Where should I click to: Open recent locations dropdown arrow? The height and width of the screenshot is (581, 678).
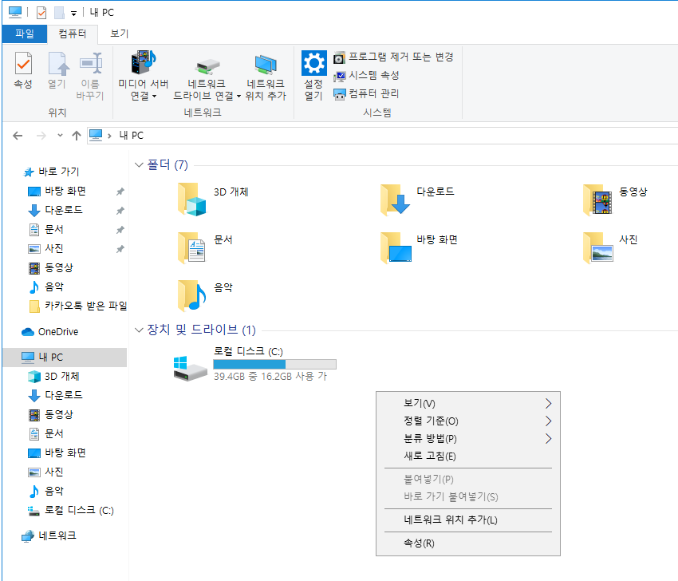click(x=60, y=136)
